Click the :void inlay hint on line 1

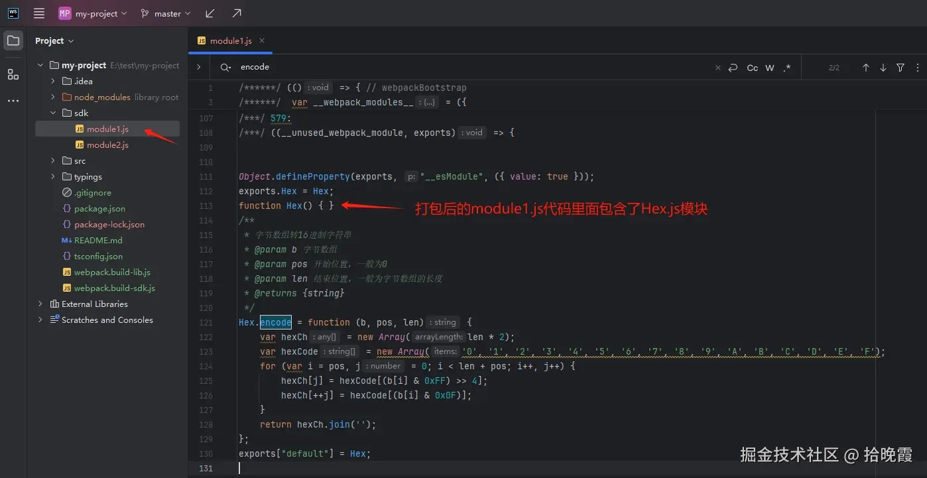[x=320, y=88]
